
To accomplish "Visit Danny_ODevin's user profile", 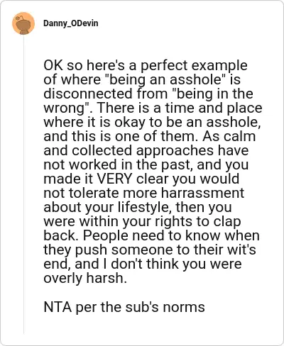I will point(71,23).
